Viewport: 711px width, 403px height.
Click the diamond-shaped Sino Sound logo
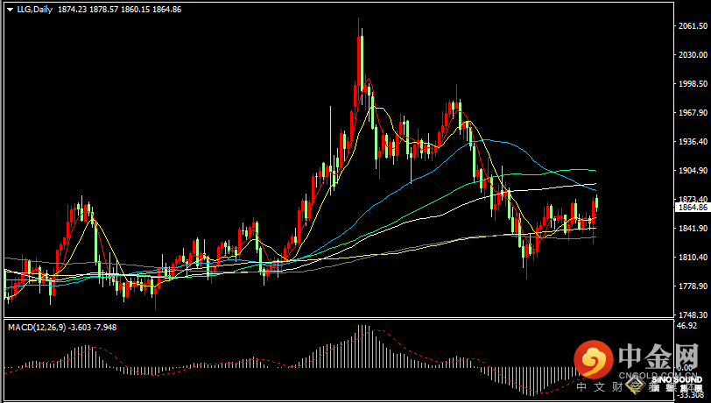pos(636,385)
